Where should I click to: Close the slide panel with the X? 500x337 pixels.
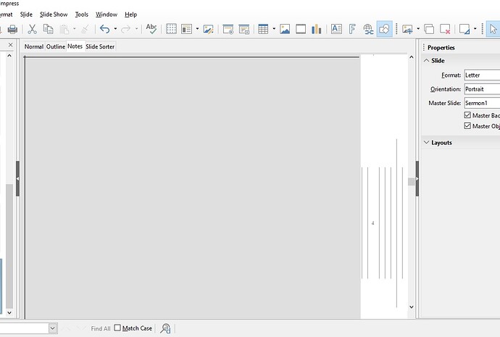11,45
